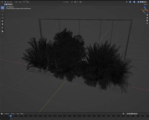This screenshot has height=120, width=149.
Task: Switch to rendered shading
Action: pyautogui.click(x=146, y=2)
